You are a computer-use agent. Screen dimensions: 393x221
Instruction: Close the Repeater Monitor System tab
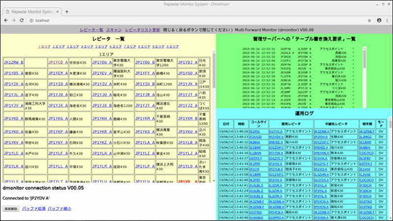coord(57,11)
